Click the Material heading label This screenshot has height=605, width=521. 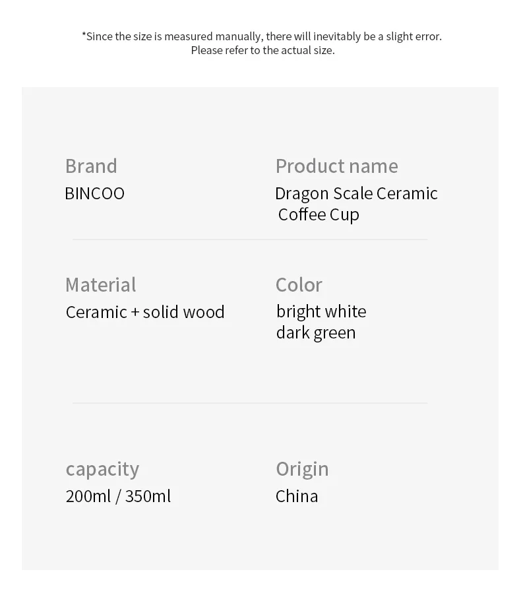coord(101,285)
